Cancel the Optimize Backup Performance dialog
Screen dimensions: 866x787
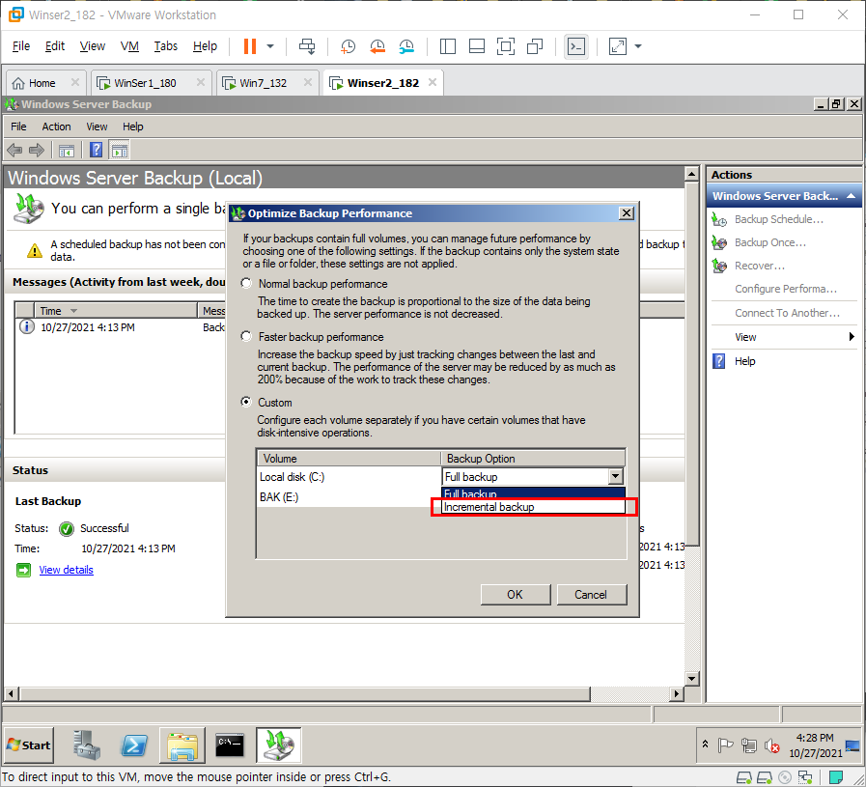click(x=592, y=594)
